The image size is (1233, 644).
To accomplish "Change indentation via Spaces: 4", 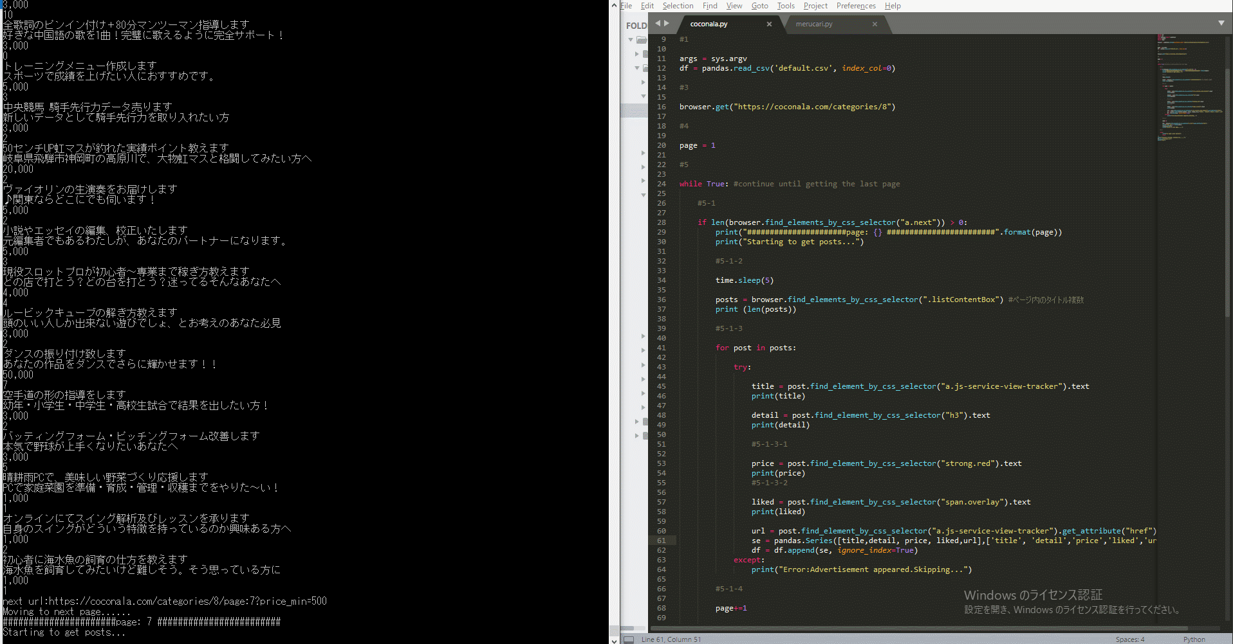I will click(x=1129, y=639).
